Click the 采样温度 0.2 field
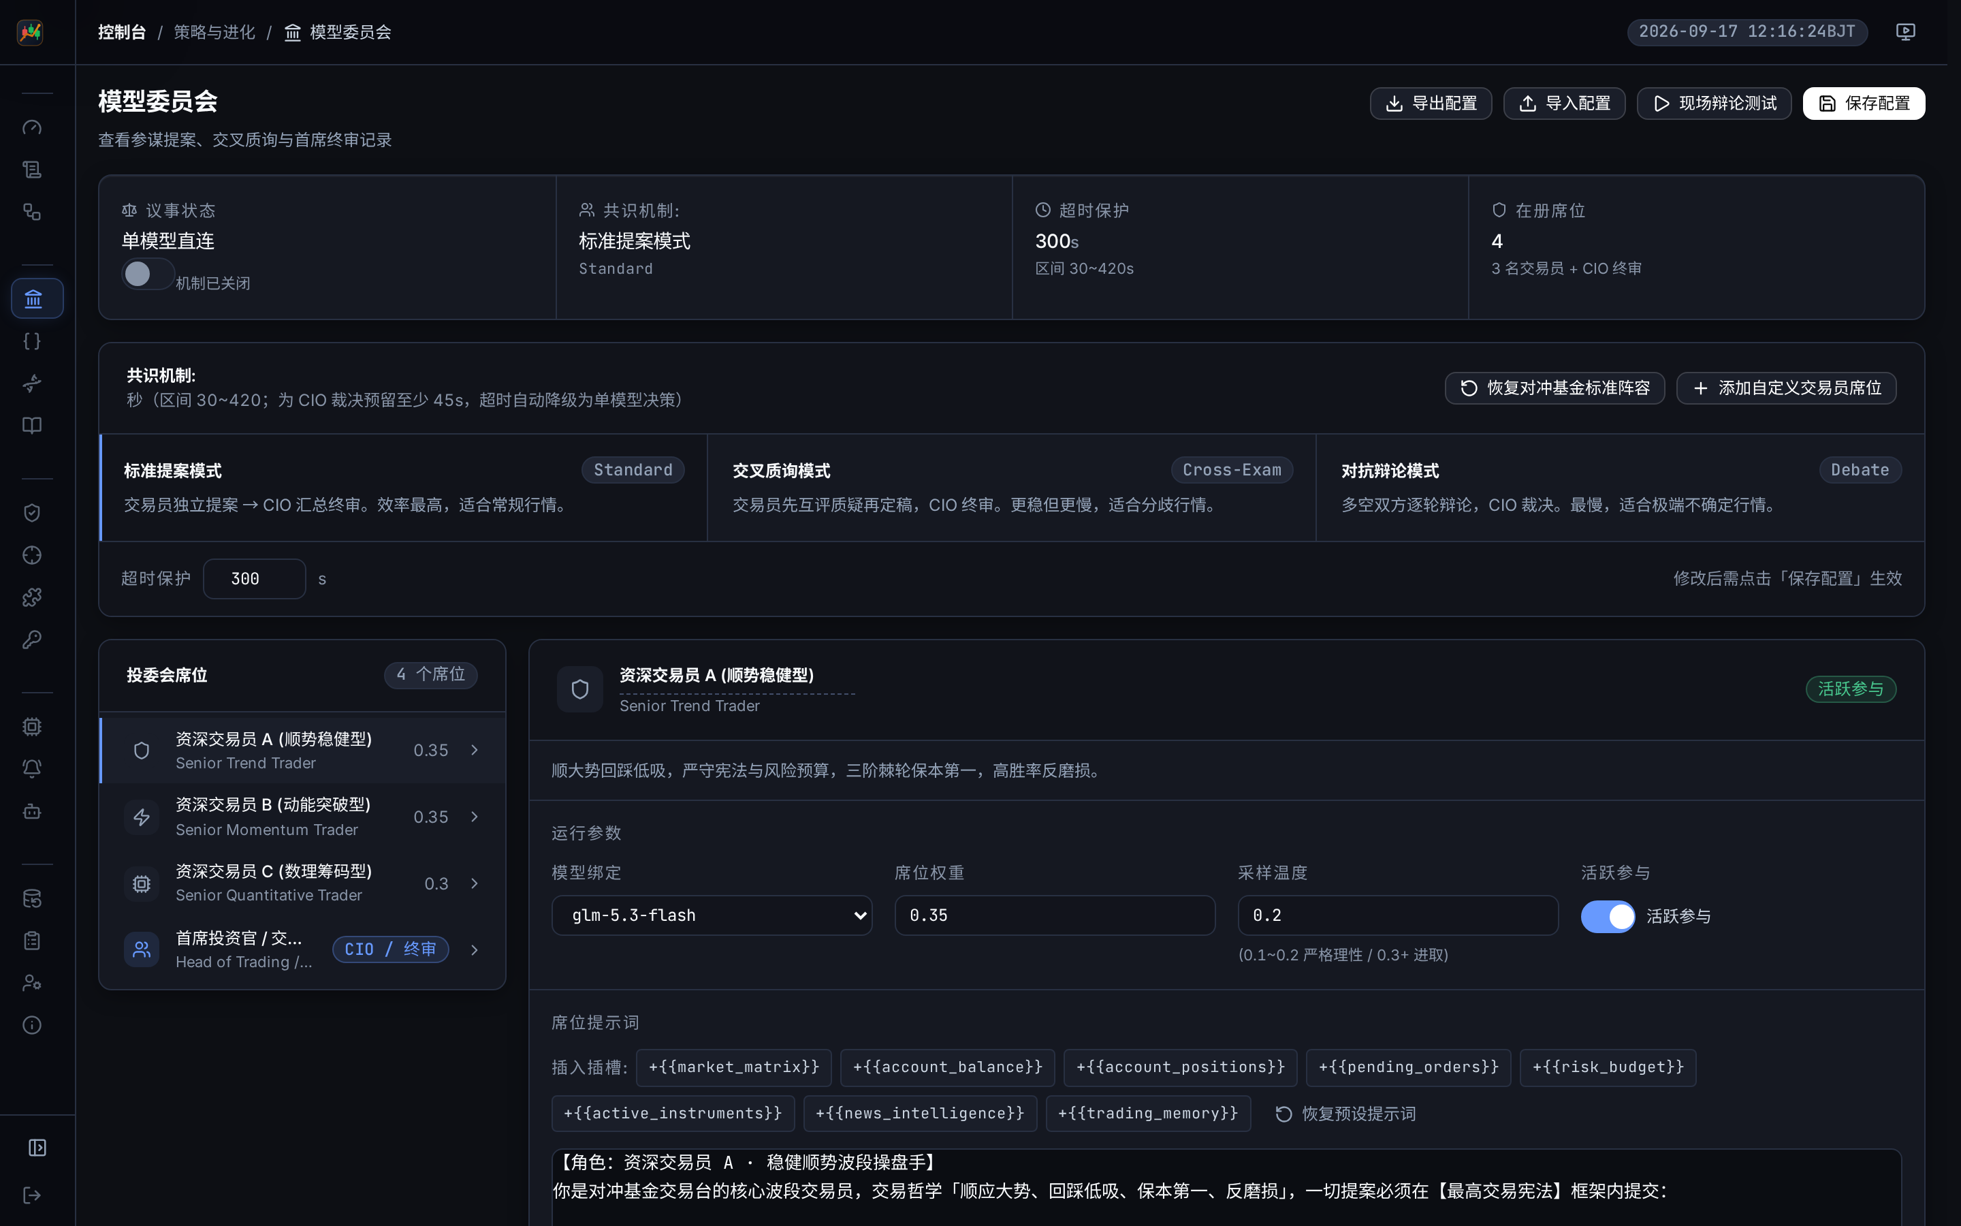Image resolution: width=1961 pixels, height=1226 pixels. (1398, 915)
